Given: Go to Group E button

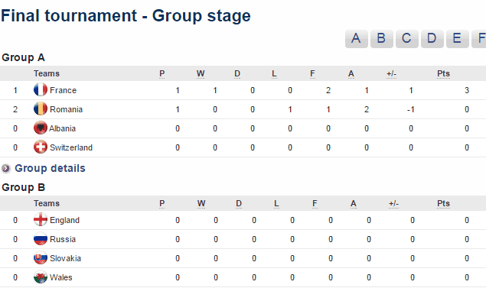Looking at the screenshot, I should tap(457, 39).
